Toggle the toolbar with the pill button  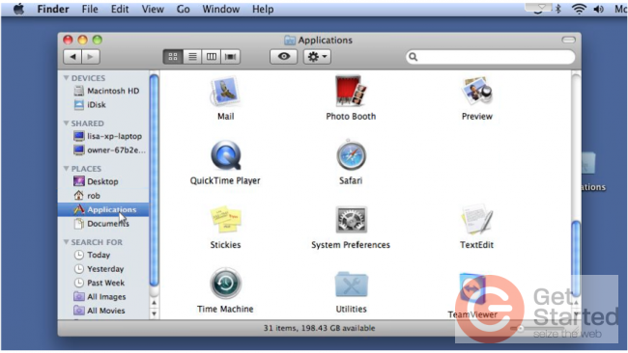(x=568, y=40)
